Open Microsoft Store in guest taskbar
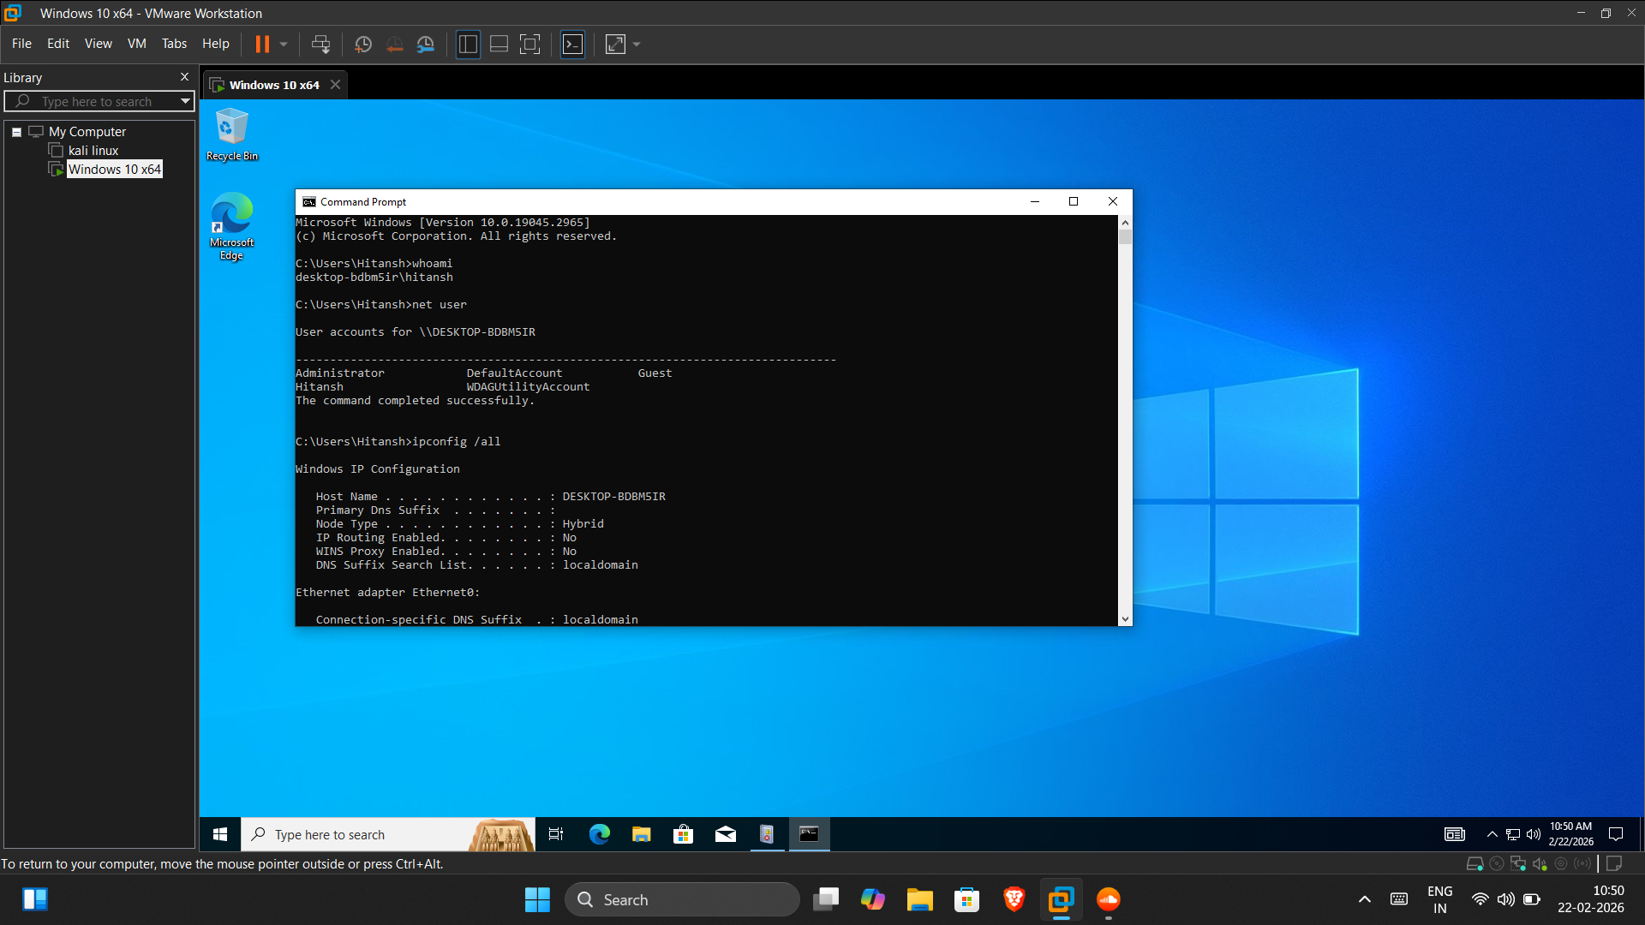The height and width of the screenshot is (925, 1645). 683,834
